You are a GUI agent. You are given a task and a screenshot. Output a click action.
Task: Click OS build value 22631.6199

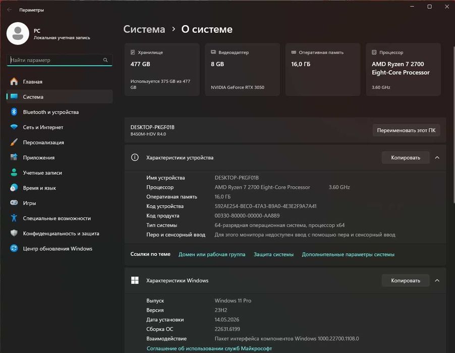[x=227, y=329]
